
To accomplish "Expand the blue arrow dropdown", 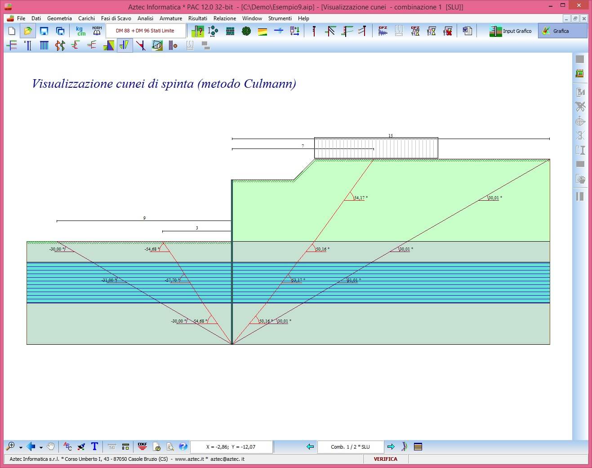I will (x=41, y=447).
